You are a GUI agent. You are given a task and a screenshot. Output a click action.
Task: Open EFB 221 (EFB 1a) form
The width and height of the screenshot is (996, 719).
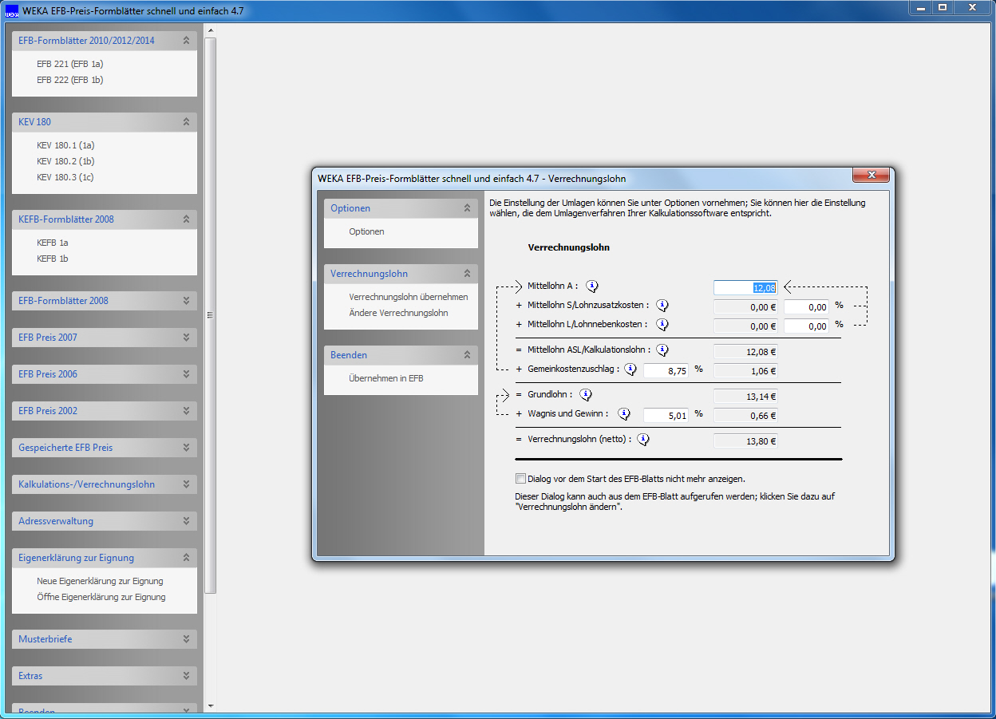coord(70,64)
